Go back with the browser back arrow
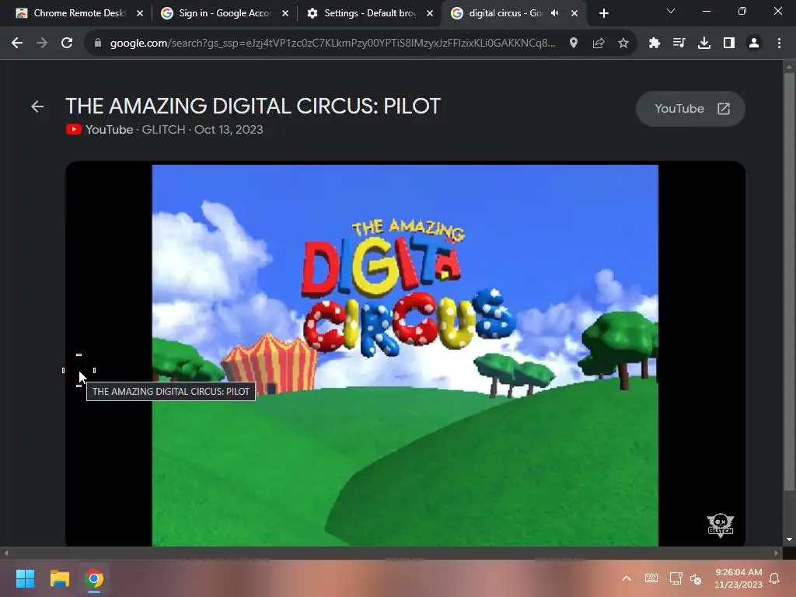The image size is (796, 597). click(17, 44)
